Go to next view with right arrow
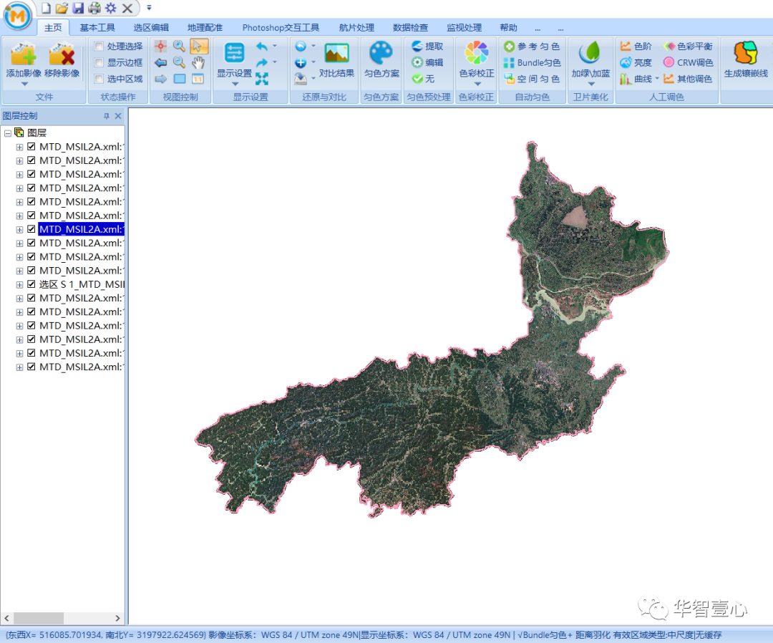 [x=160, y=79]
